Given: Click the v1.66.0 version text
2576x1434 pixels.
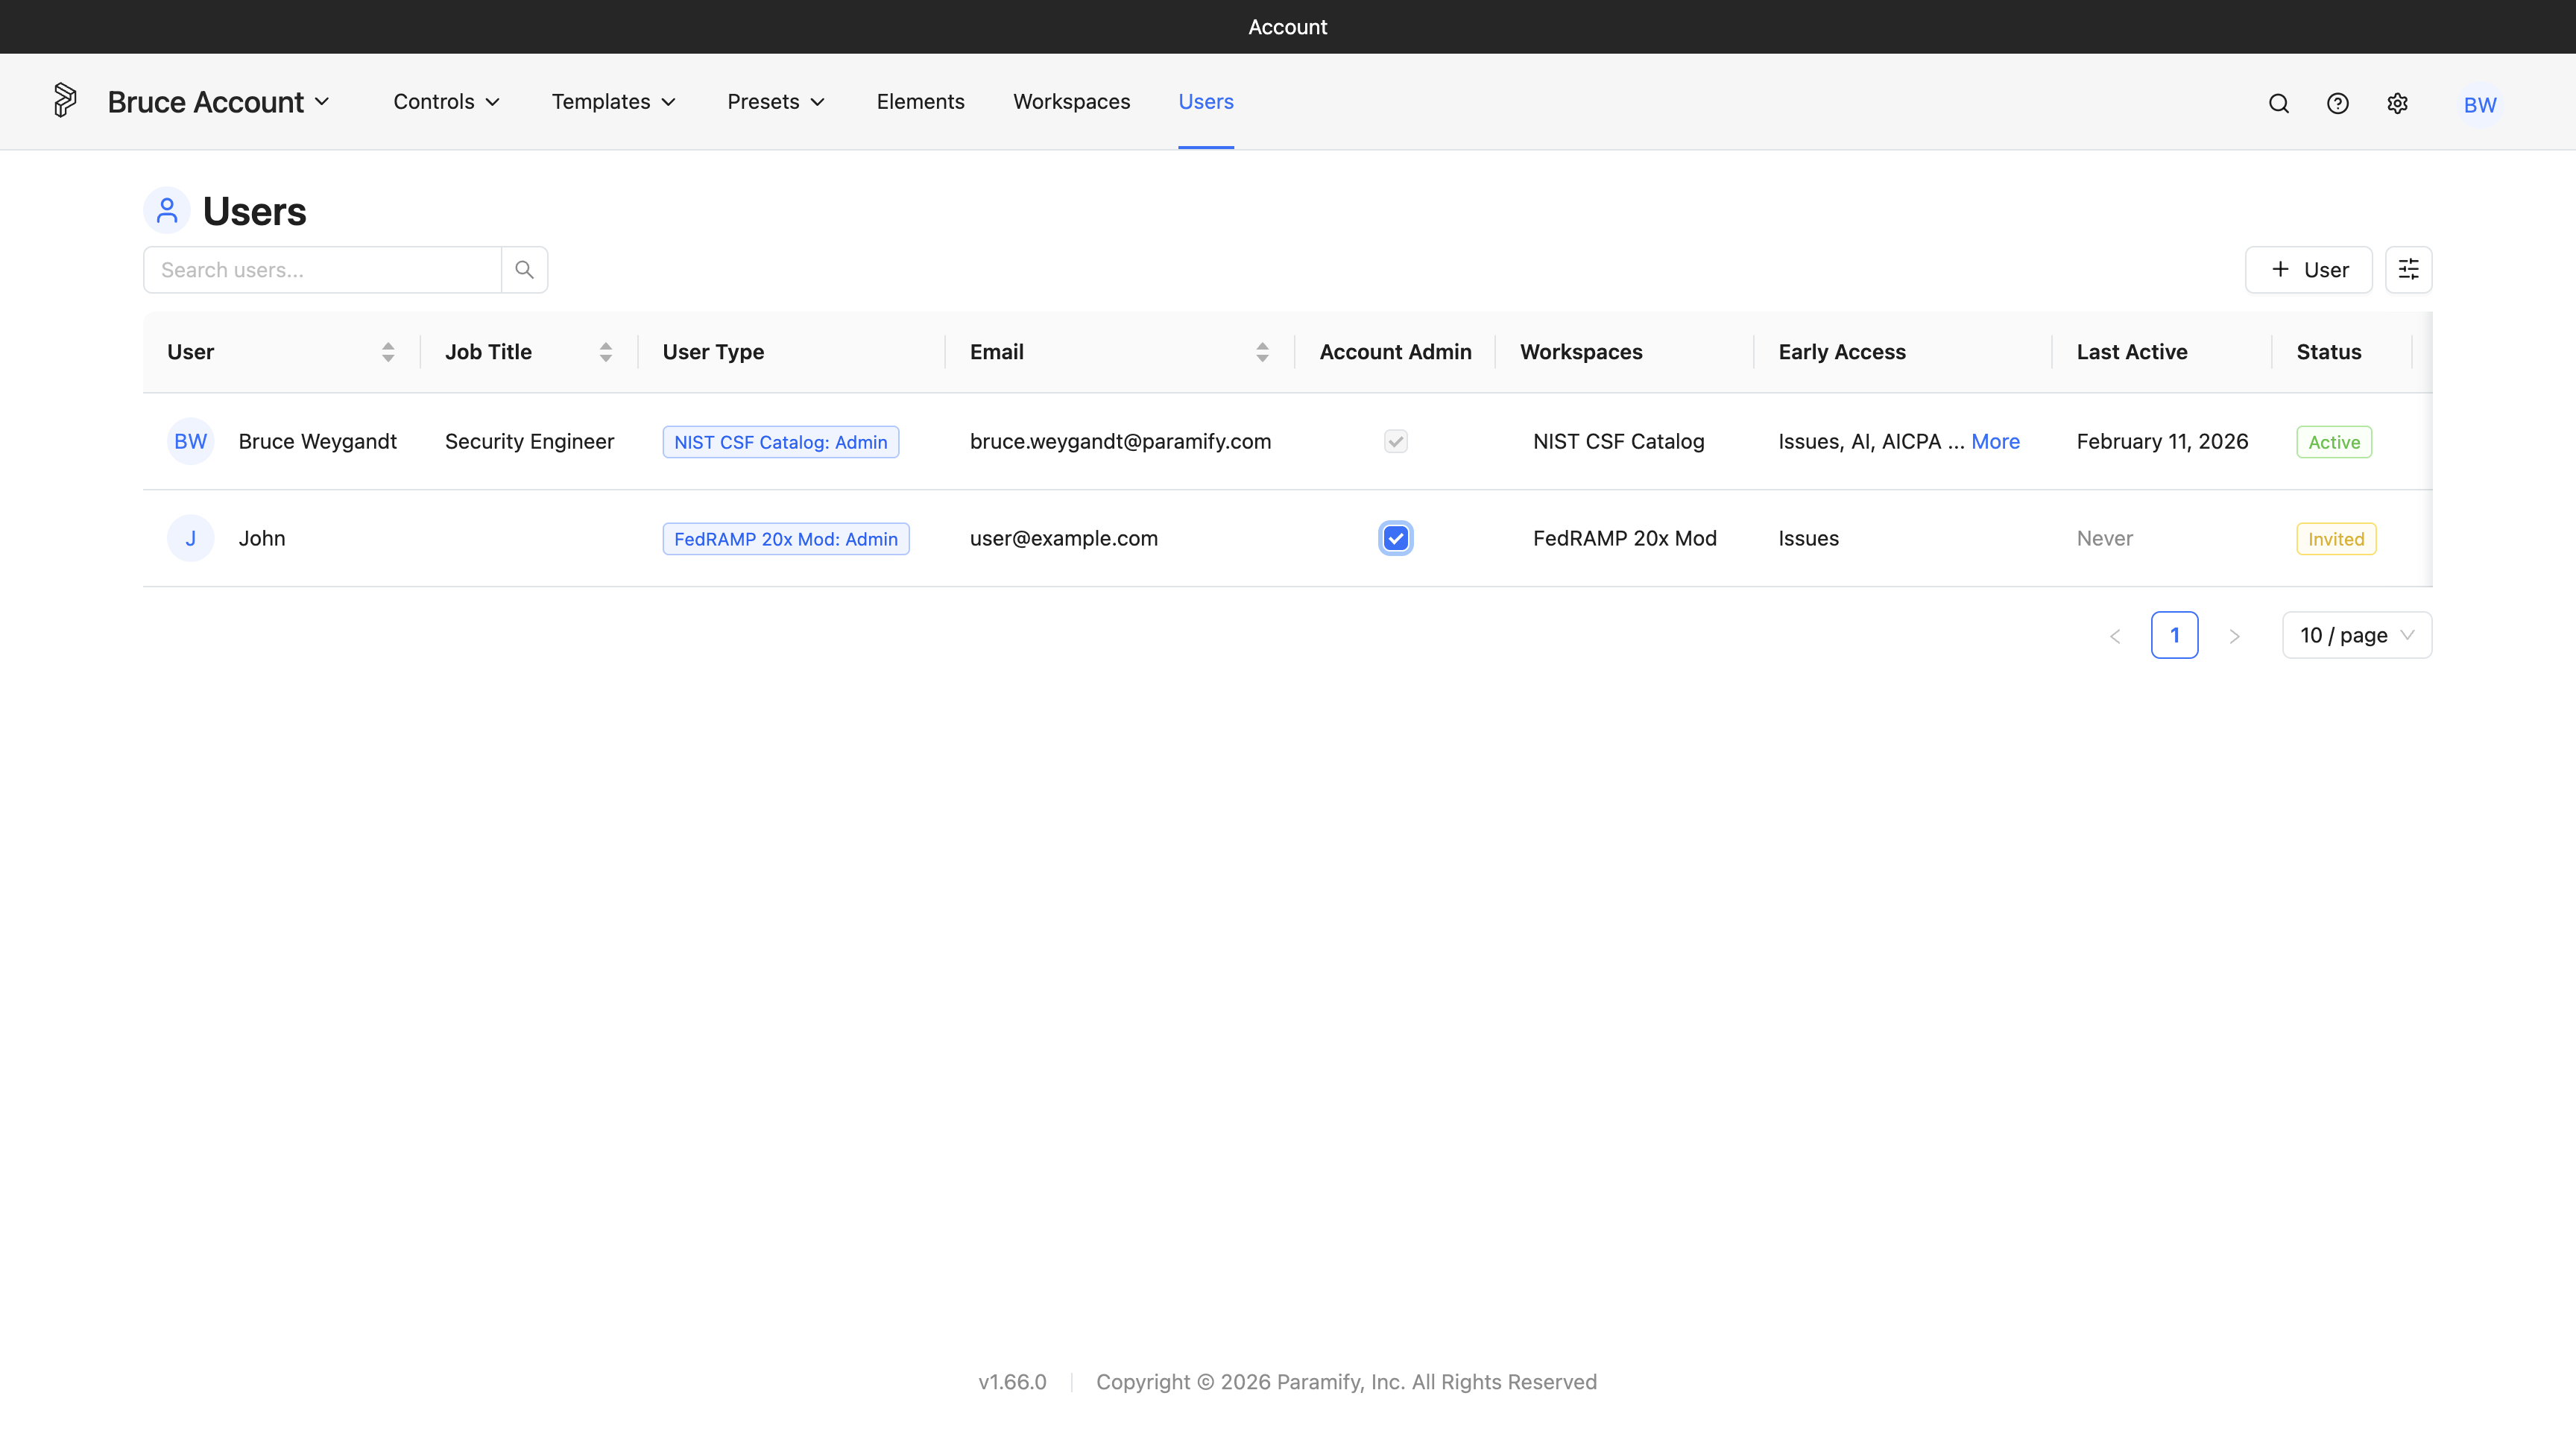Looking at the screenshot, I should click(1012, 1382).
